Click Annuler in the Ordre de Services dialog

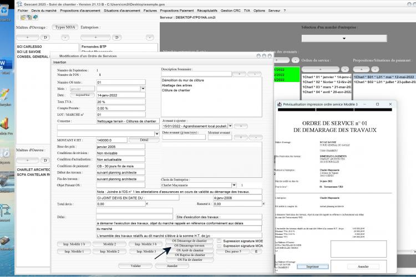click(x=172, y=266)
